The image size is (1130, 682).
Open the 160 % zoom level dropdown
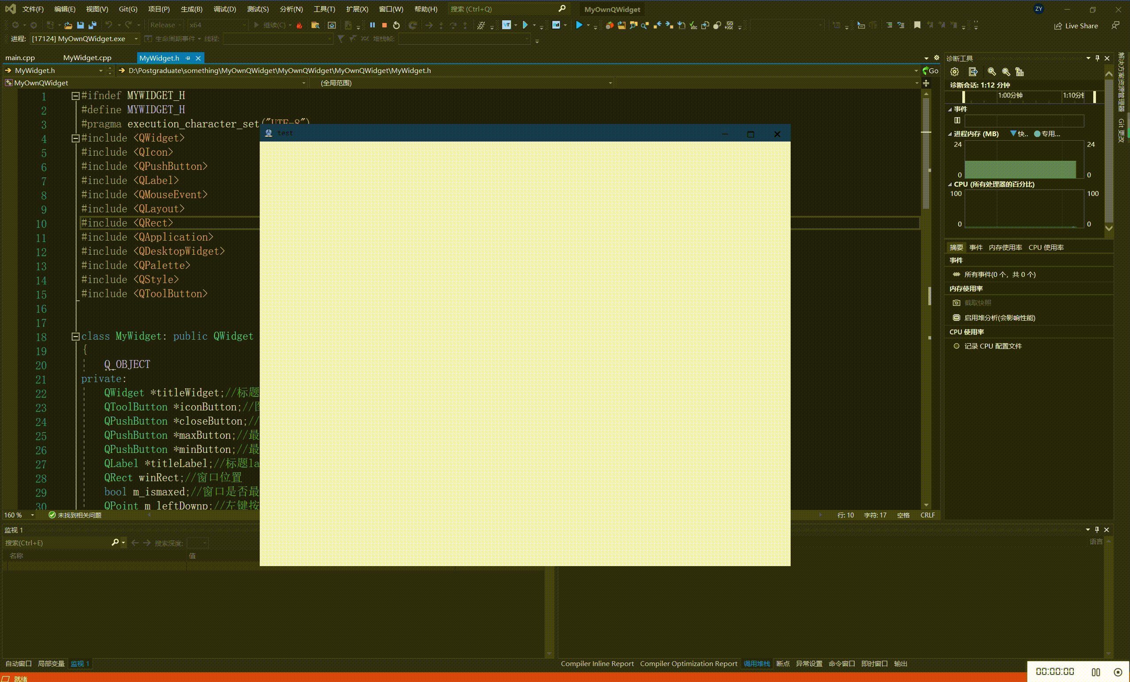point(32,515)
